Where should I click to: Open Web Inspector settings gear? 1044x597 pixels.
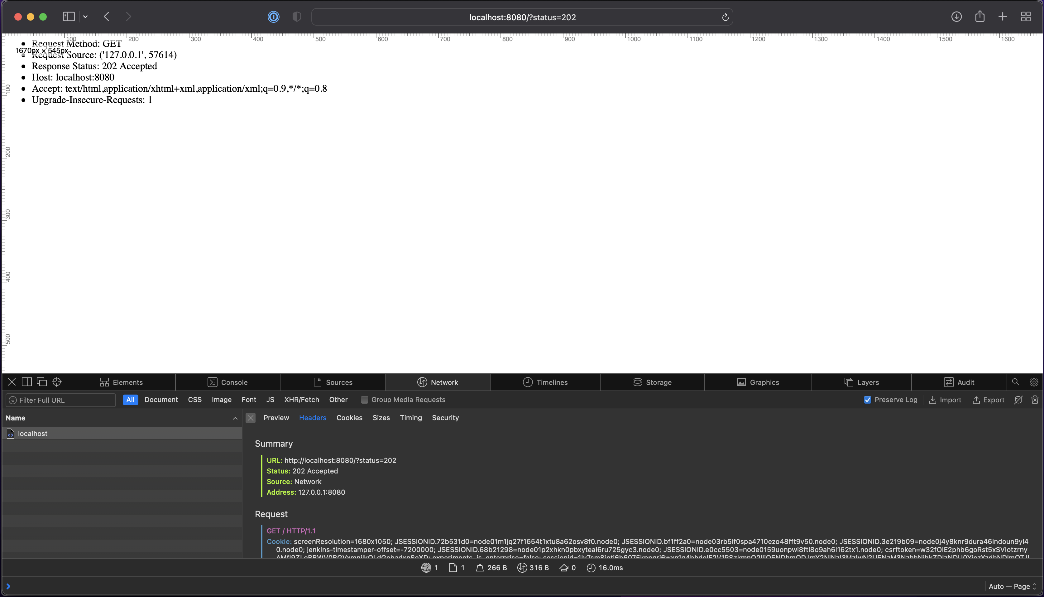coord(1034,382)
